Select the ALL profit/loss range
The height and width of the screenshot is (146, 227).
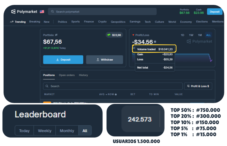[x=208, y=35]
